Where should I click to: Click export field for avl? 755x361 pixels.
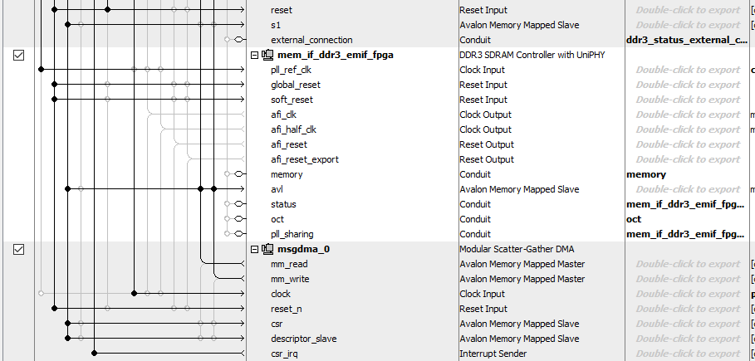tap(688, 189)
